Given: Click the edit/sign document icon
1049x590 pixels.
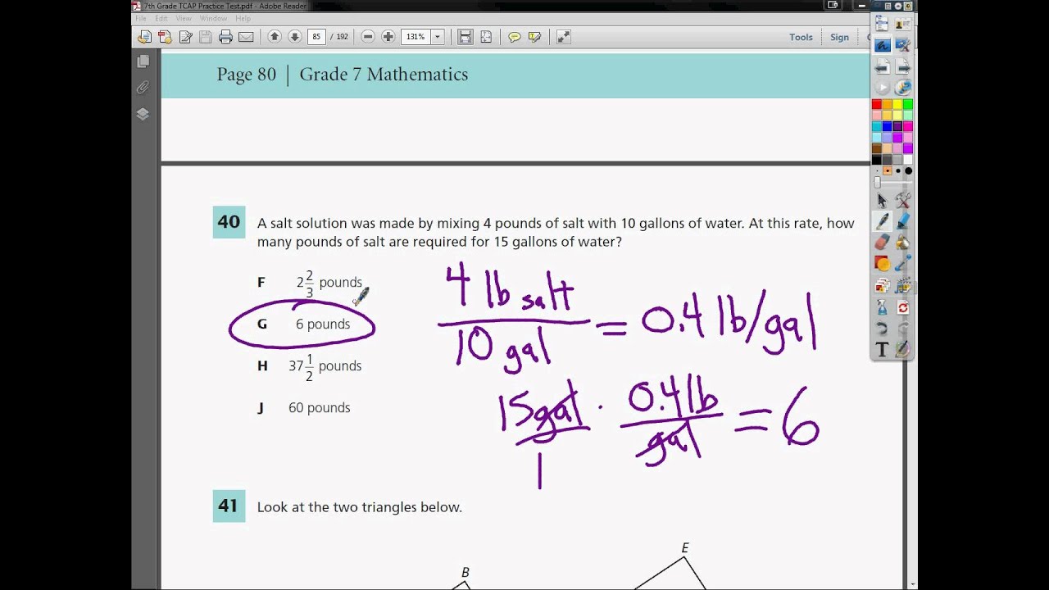Looking at the screenshot, I should (x=186, y=37).
